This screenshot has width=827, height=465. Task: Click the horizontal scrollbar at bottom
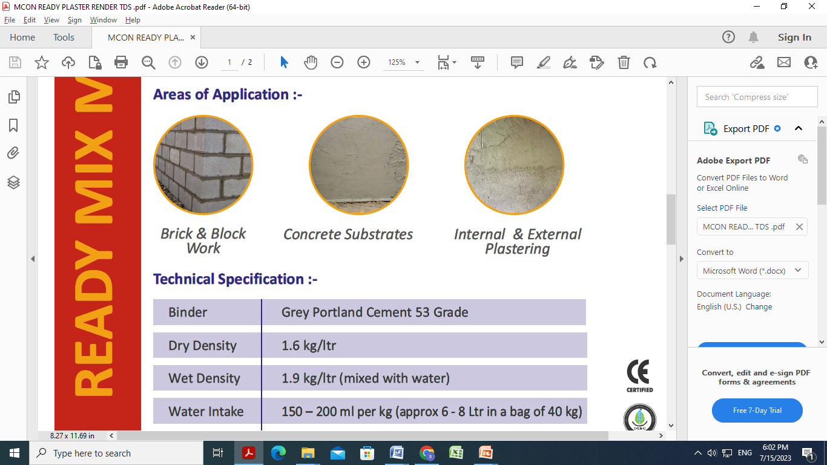(x=362, y=435)
